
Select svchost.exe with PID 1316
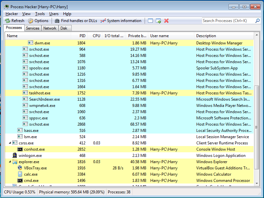[129, 81]
